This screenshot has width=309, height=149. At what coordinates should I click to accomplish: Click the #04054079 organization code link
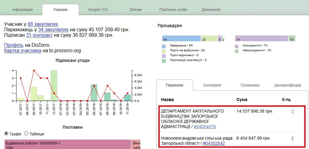tap(204, 127)
